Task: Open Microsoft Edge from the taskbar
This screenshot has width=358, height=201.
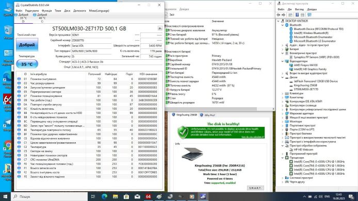Action: click(104, 196)
